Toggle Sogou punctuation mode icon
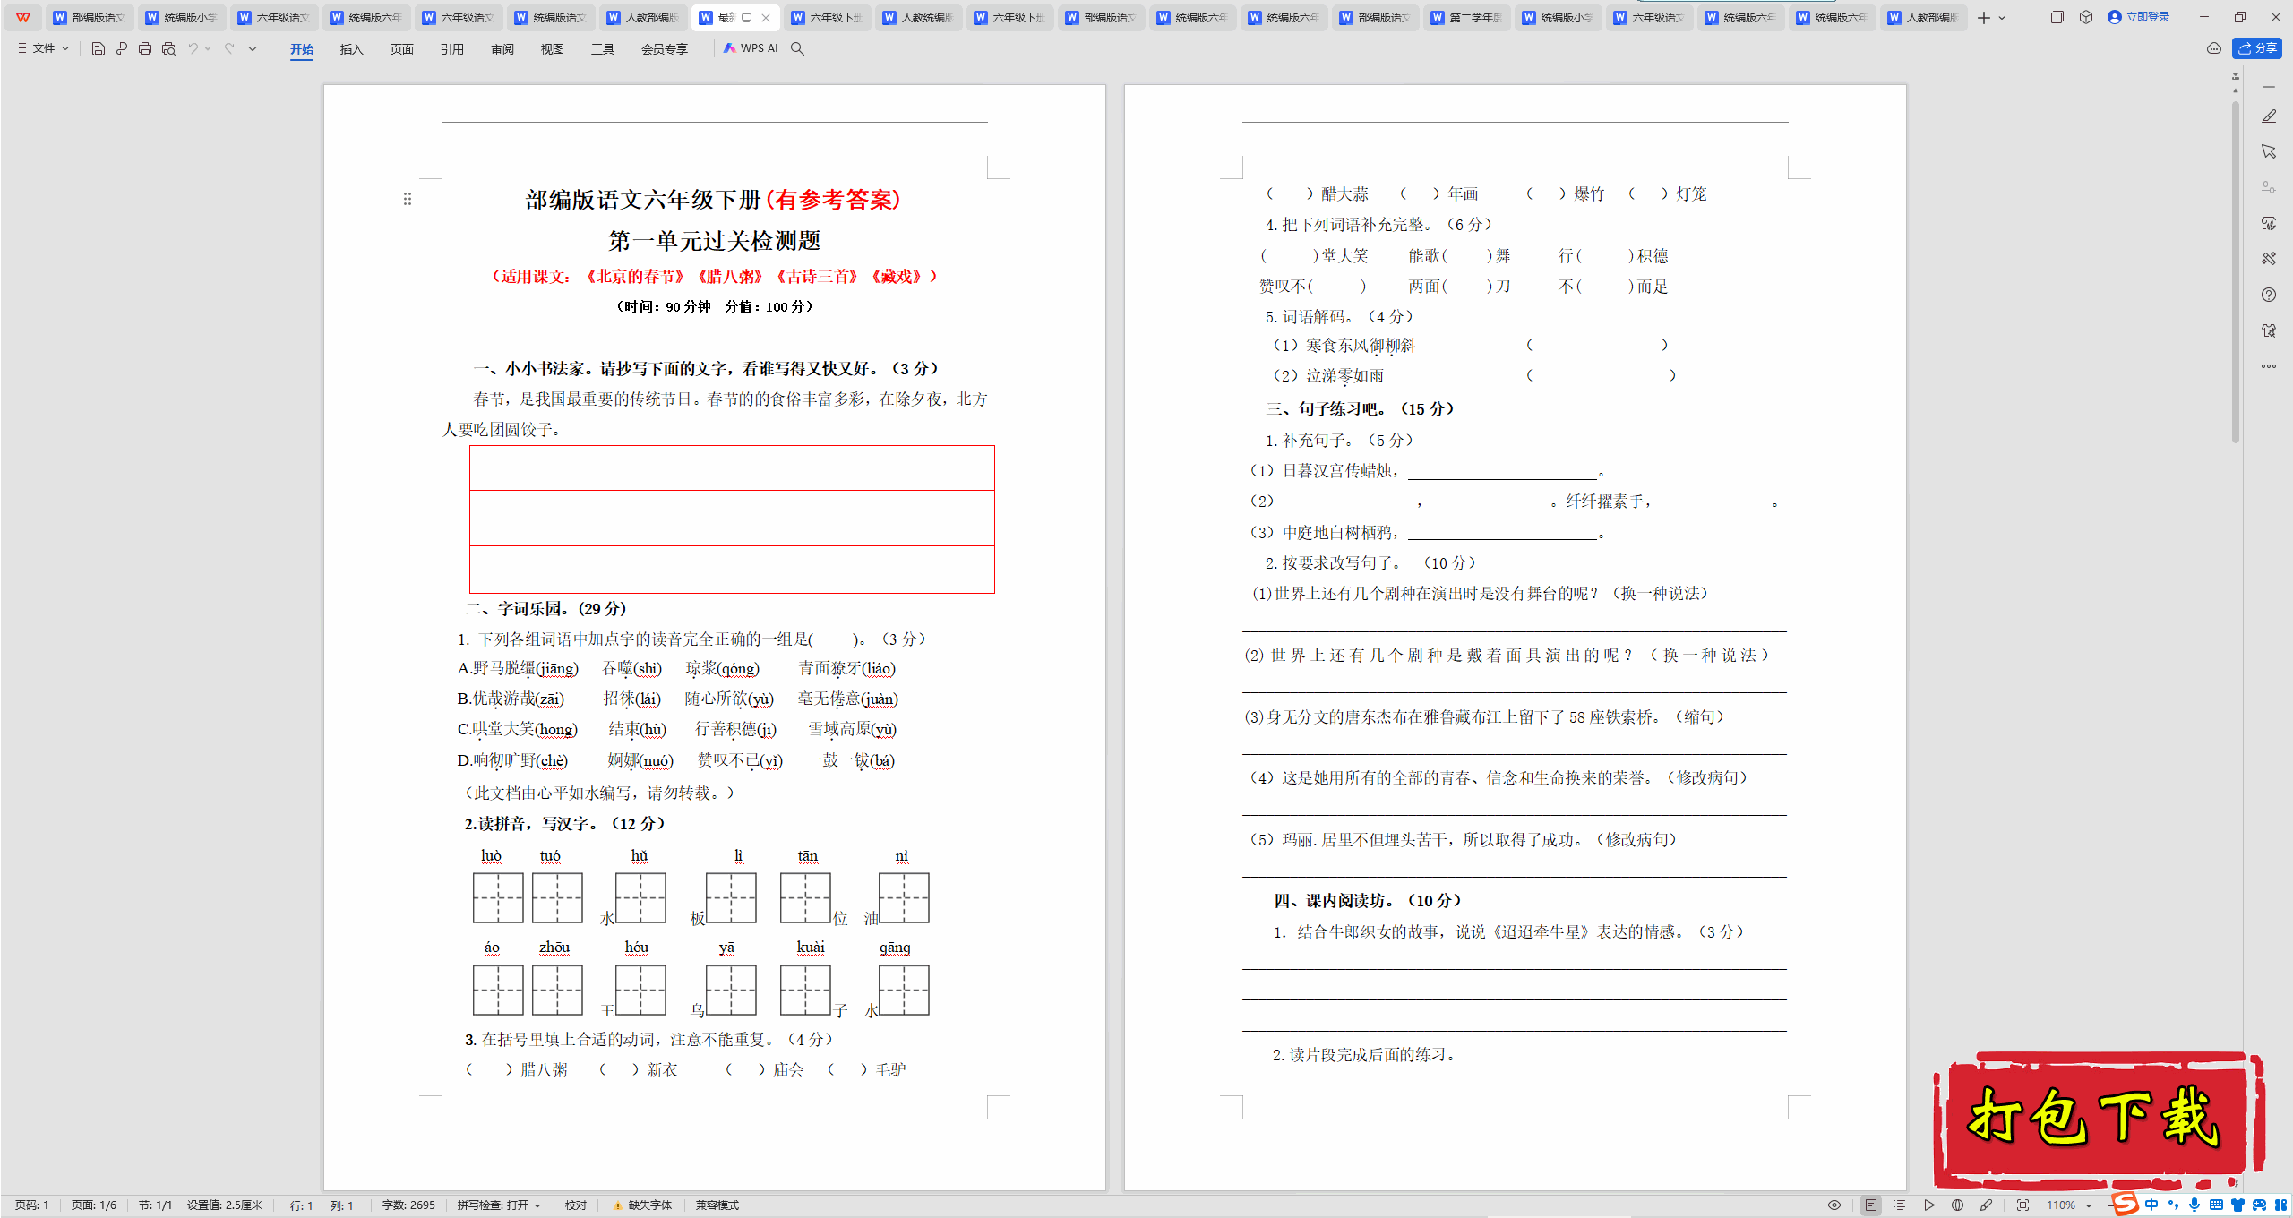Viewport: 2293px width, 1218px height. (2173, 1205)
